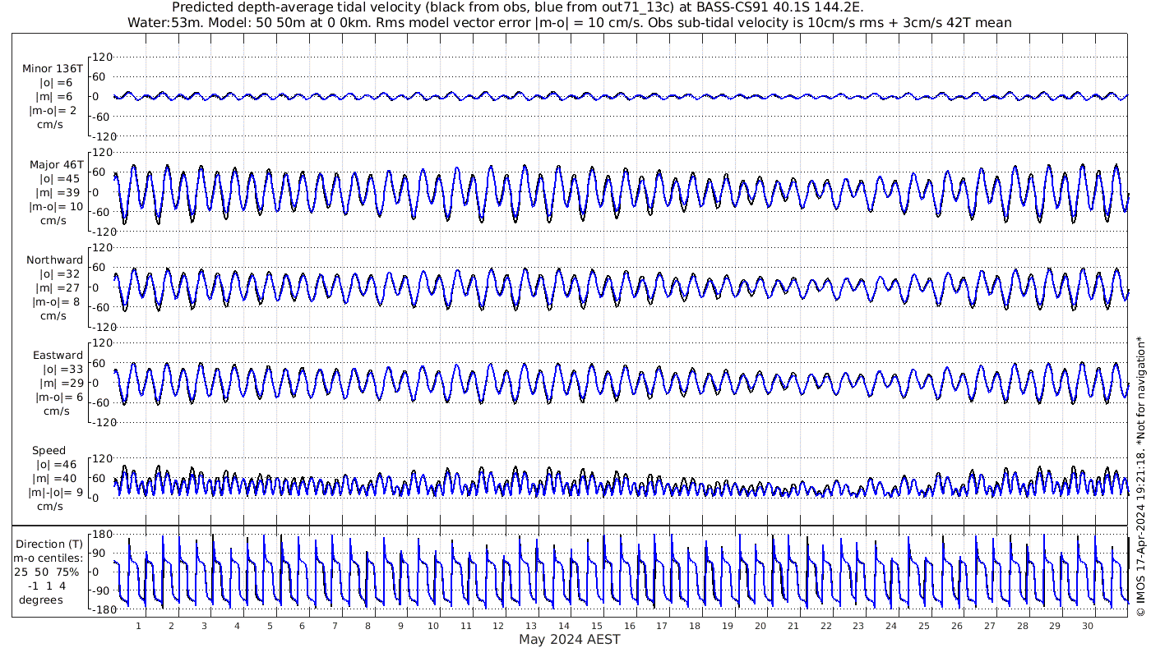Click the 'Water:53m. Model: 50 50m' subtitle line
1151x657 pixels.
(x=570, y=22)
